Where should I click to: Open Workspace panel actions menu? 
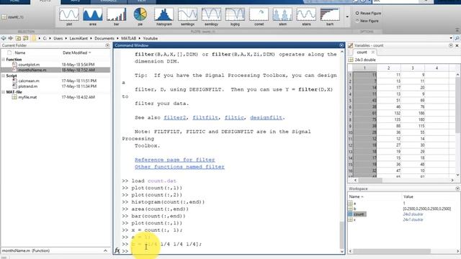(457, 188)
